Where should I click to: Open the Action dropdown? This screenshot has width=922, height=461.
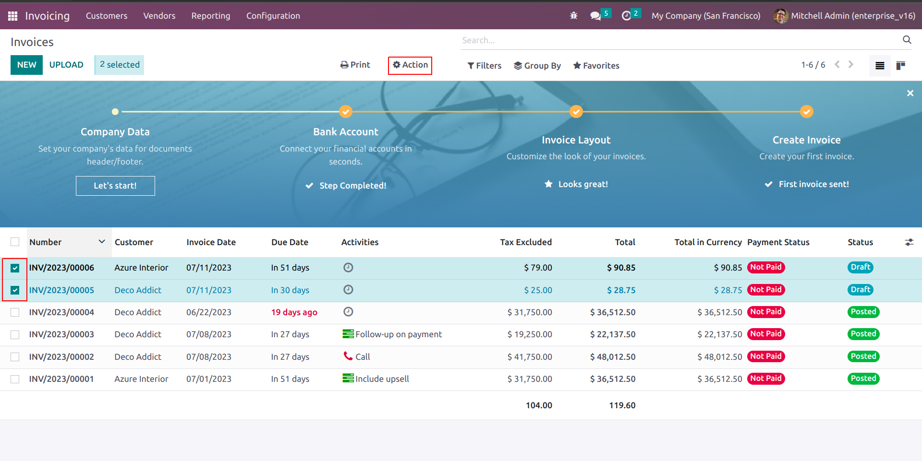[410, 65]
